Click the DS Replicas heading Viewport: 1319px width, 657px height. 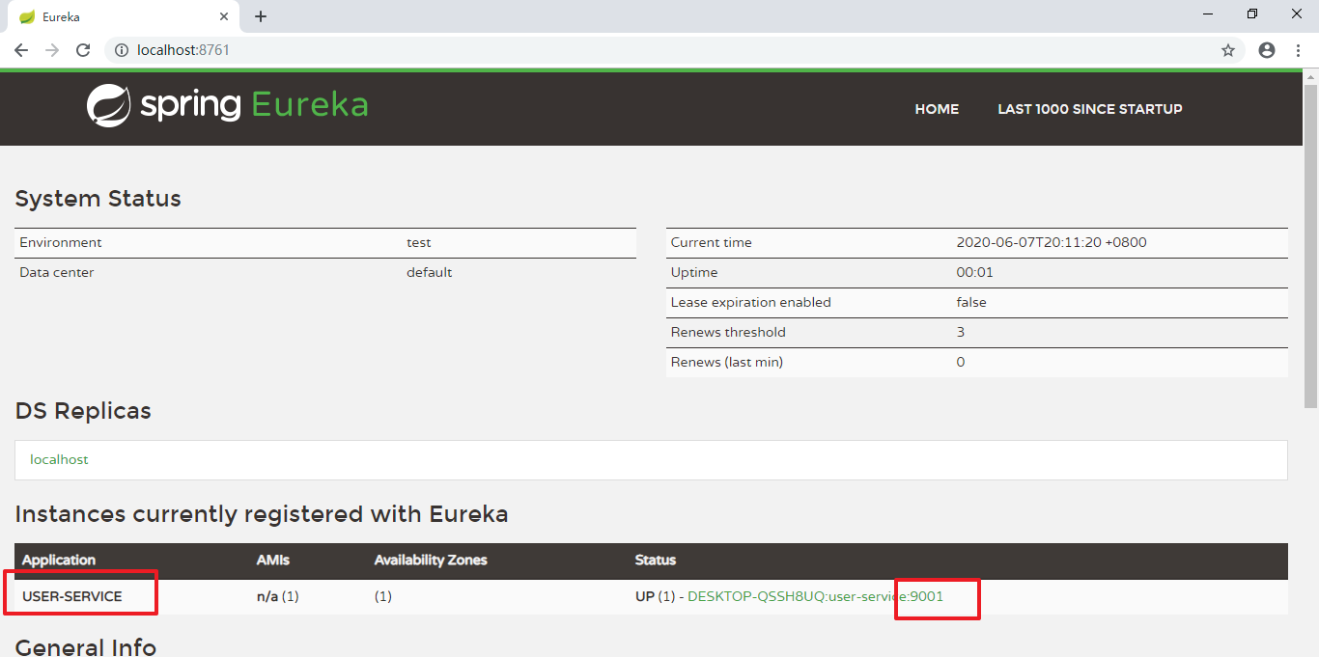pyautogui.click(x=83, y=411)
